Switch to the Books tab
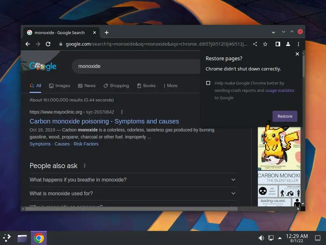 tap(146, 85)
